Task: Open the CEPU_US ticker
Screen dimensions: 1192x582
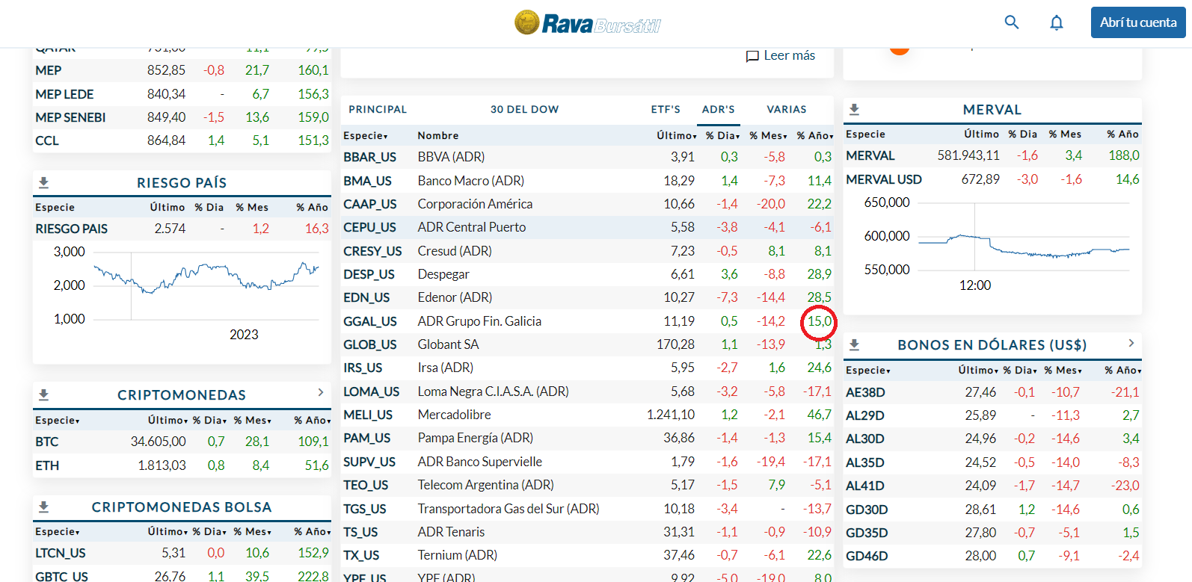Action: coord(369,227)
